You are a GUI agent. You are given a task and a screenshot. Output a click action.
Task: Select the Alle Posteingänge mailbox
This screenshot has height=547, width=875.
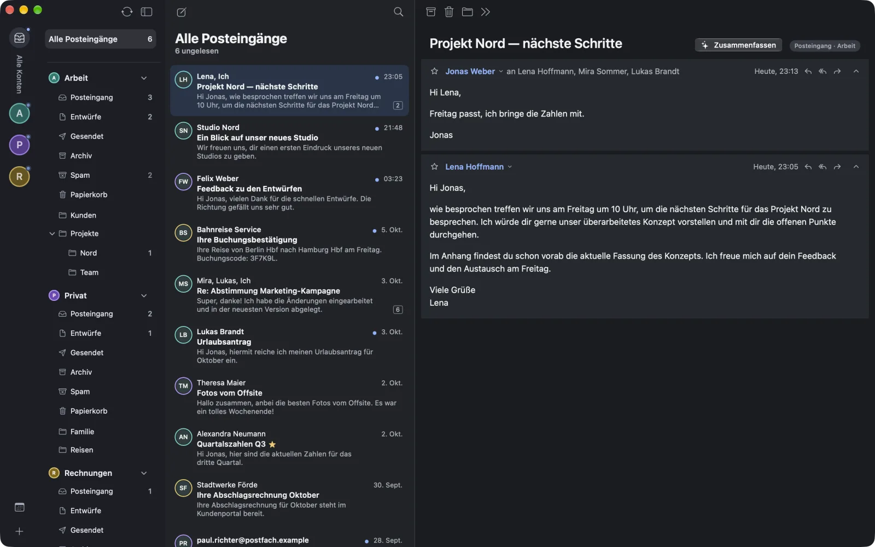click(101, 39)
